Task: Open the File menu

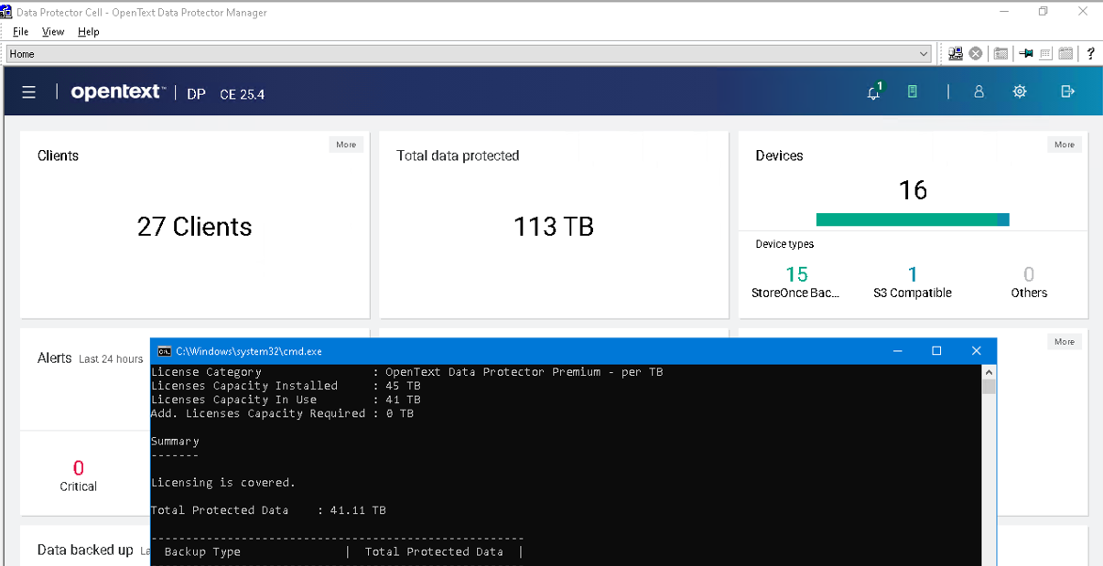Action: (20, 31)
